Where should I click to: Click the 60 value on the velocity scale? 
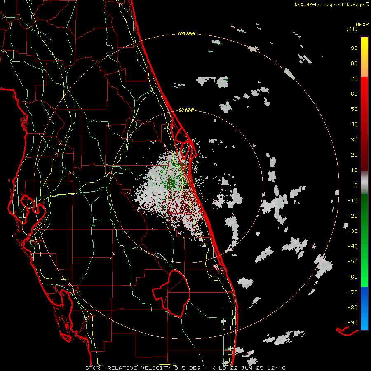click(354, 94)
